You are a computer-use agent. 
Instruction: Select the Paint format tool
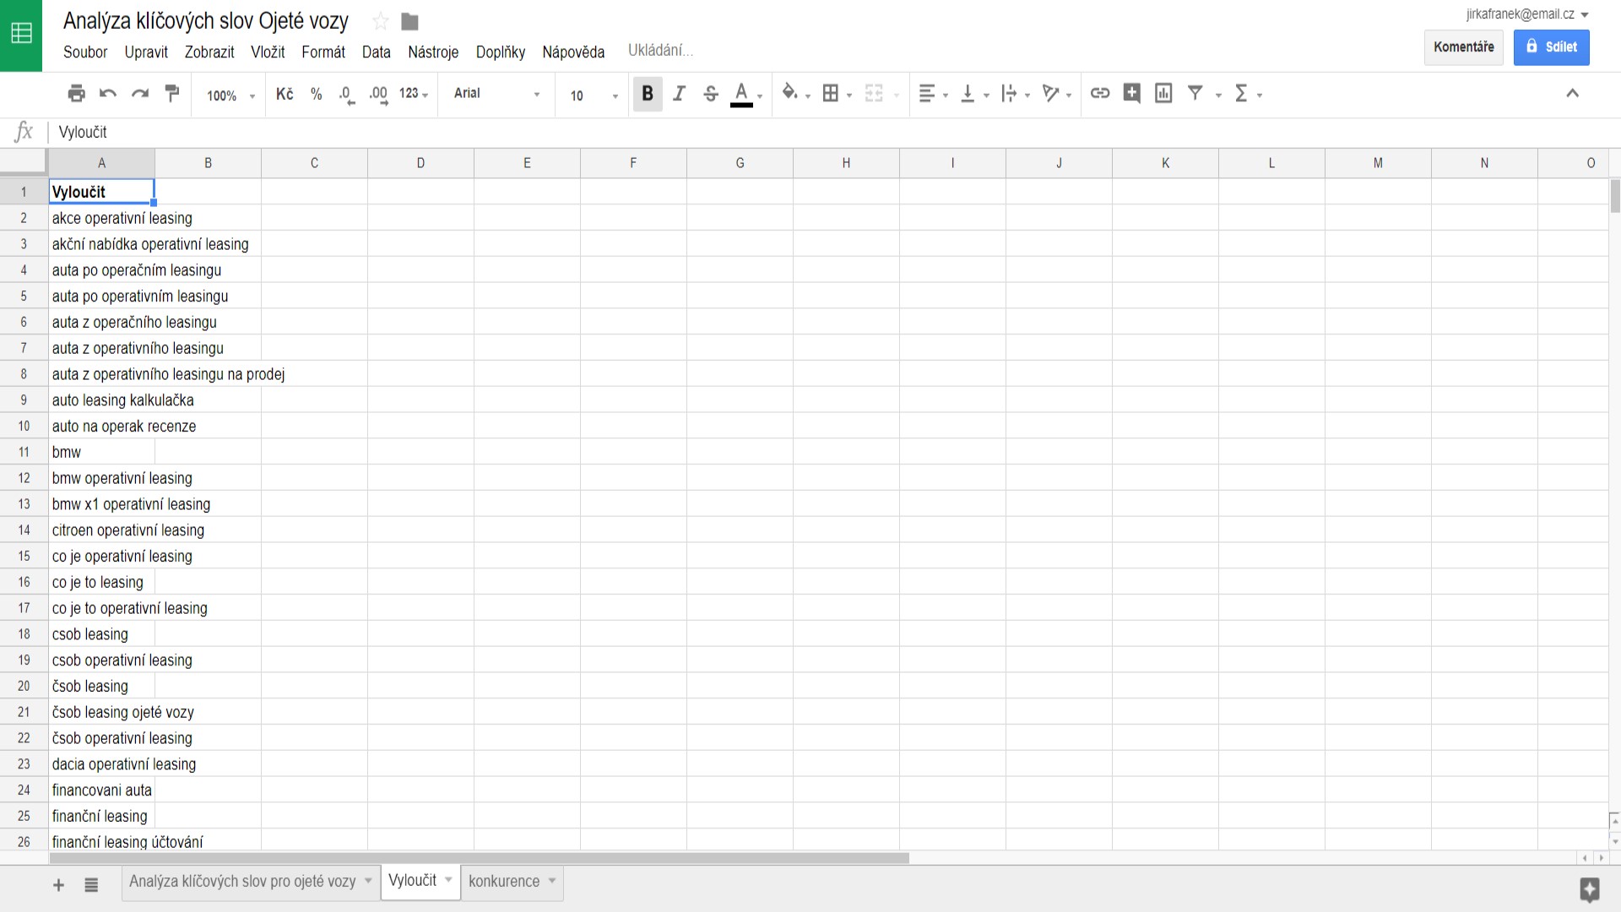[x=172, y=94]
